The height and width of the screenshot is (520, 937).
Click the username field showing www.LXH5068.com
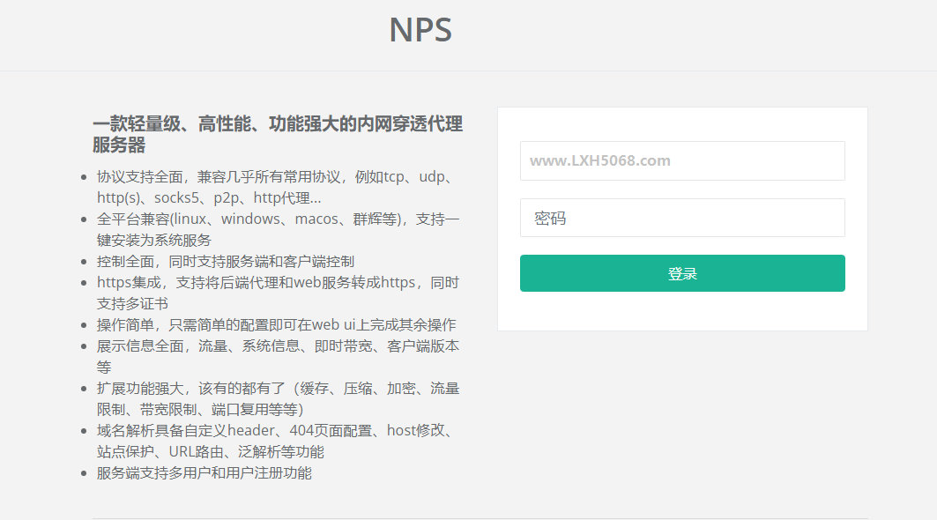(x=682, y=160)
